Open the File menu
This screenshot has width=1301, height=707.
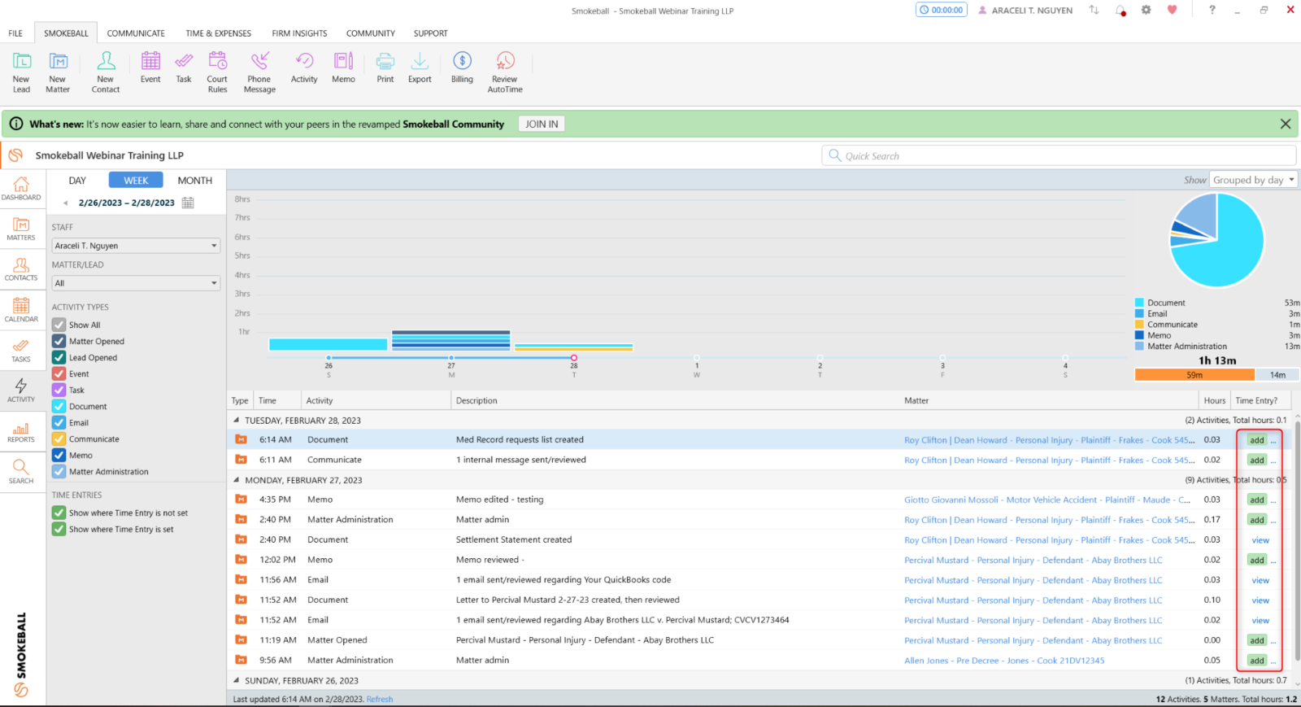tap(15, 33)
